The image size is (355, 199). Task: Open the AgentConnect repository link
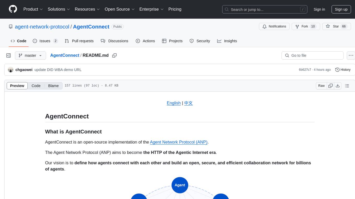point(91,27)
